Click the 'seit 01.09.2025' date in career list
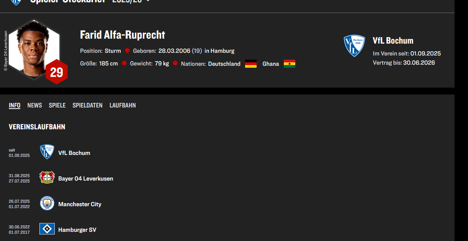The width and height of the screenshot is (468, 241). pos(19,153)
